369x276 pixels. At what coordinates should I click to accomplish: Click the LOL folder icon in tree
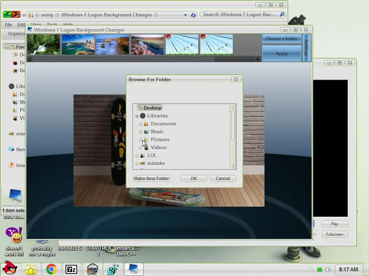pyautogui.click(x=142, y=155)
